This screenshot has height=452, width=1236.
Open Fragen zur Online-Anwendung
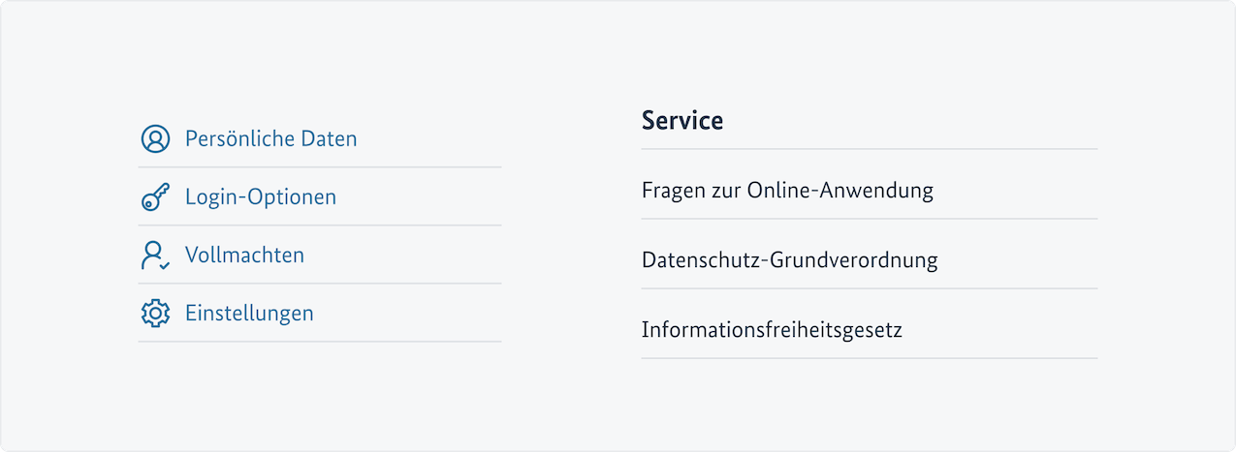[x=787, y=191]
